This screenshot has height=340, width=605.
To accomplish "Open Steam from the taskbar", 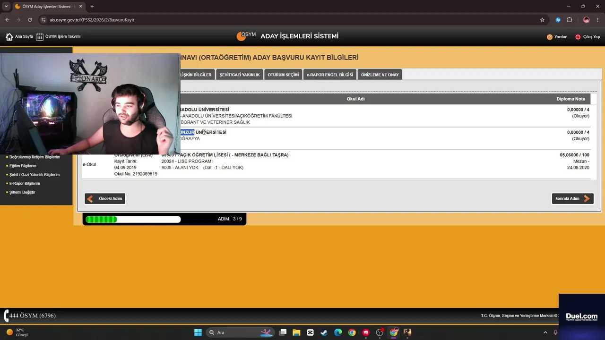I will (x=324, y=332).
